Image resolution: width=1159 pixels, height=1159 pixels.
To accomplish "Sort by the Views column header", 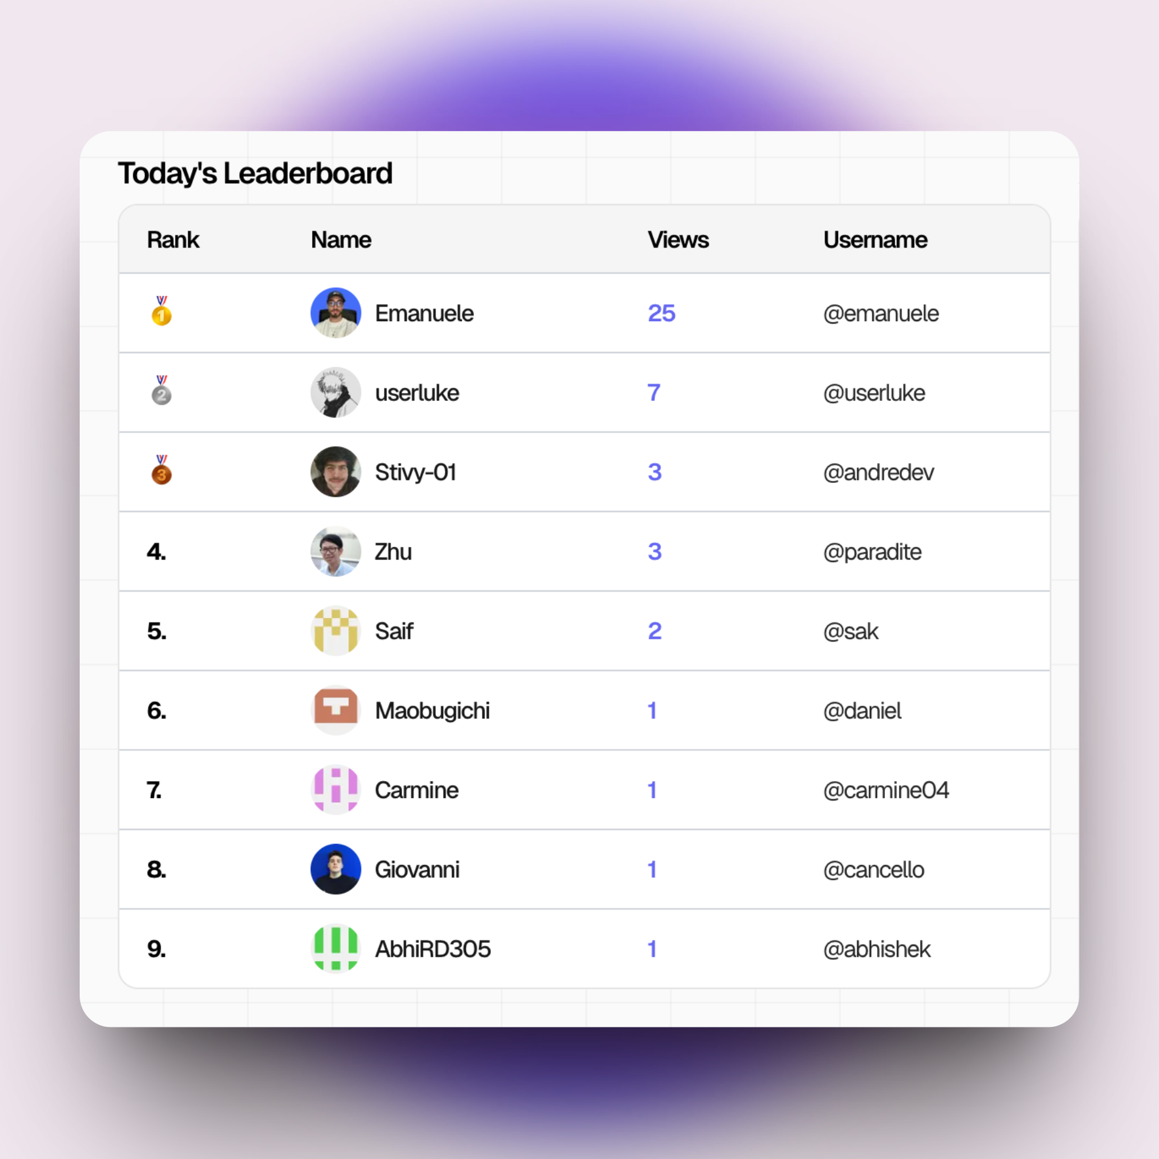I will 678,240.
